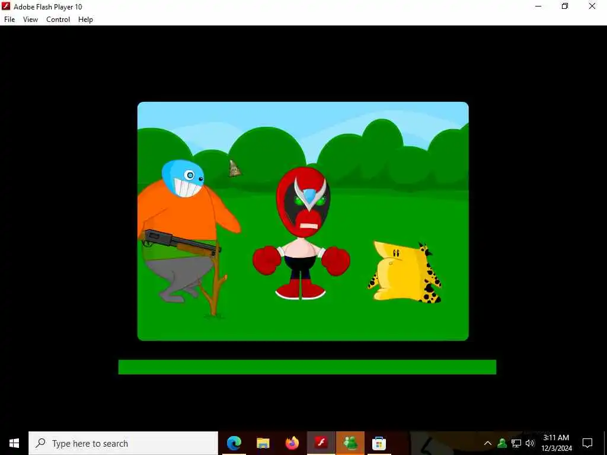Click the red masked boxer character
Image resolution: width=607 pixels, height=455 pixels.
pos(302,232)
